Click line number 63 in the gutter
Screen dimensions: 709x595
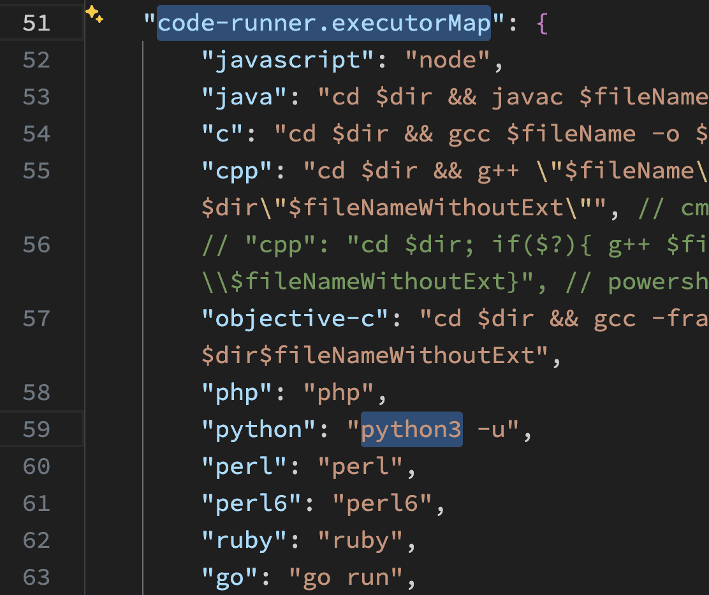pos(36,577)
